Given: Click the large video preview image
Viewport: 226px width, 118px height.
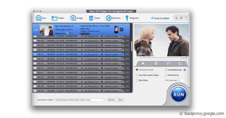Looking at the screenshot, I should tap(162, 40).
